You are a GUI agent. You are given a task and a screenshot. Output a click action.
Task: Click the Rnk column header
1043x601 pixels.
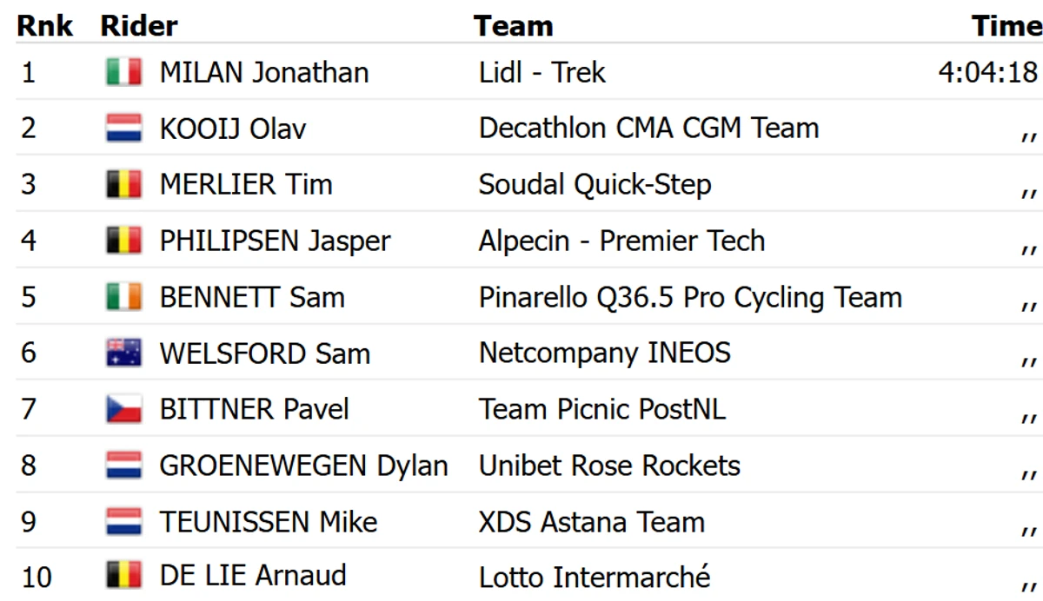[x=45, y=26]
